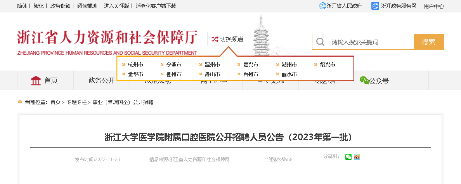Click 事业（省属国企）公开招聘 breadcrumb
The height and width of the screenshot is (184, 461).
pos(123,102)
